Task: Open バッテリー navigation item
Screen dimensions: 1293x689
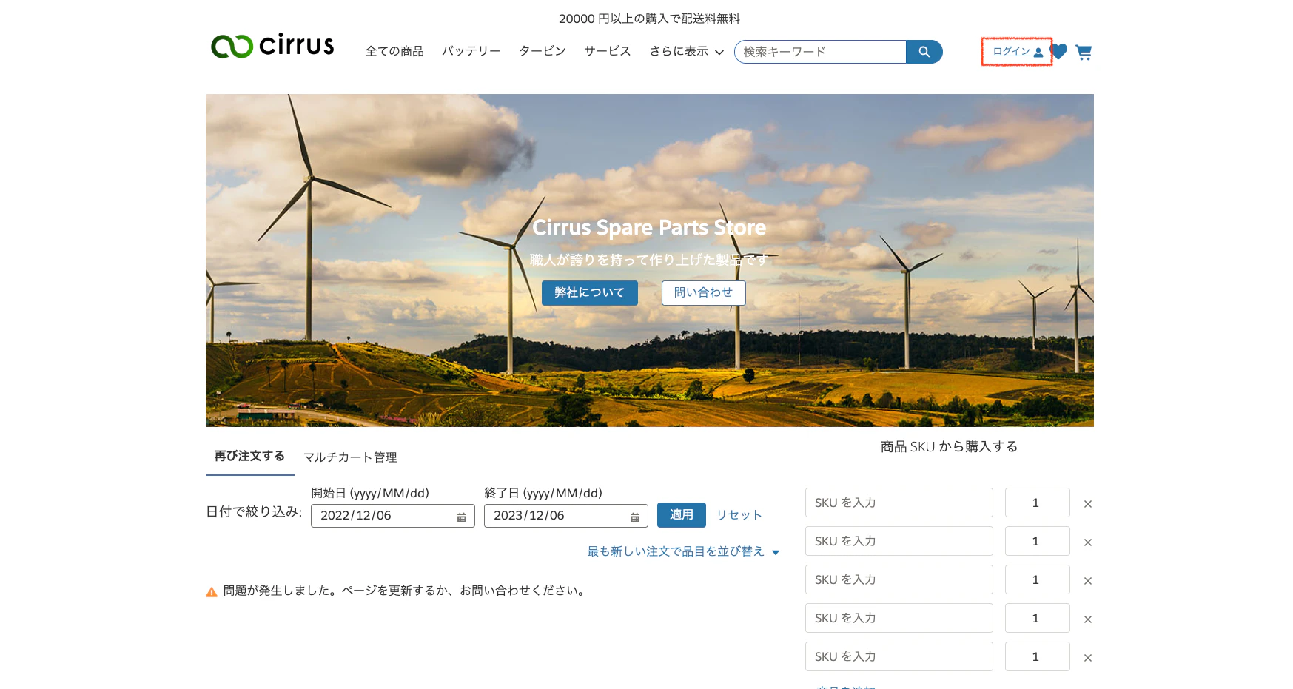Action: click(471, 51)
